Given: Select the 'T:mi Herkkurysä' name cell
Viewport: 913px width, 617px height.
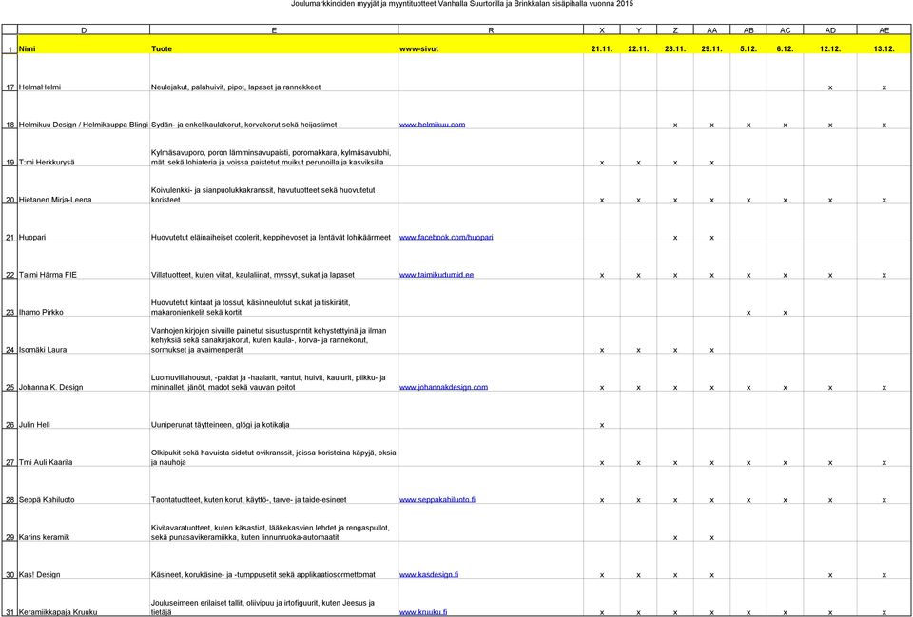Looking at the screenshot, I should click(84, 148).
